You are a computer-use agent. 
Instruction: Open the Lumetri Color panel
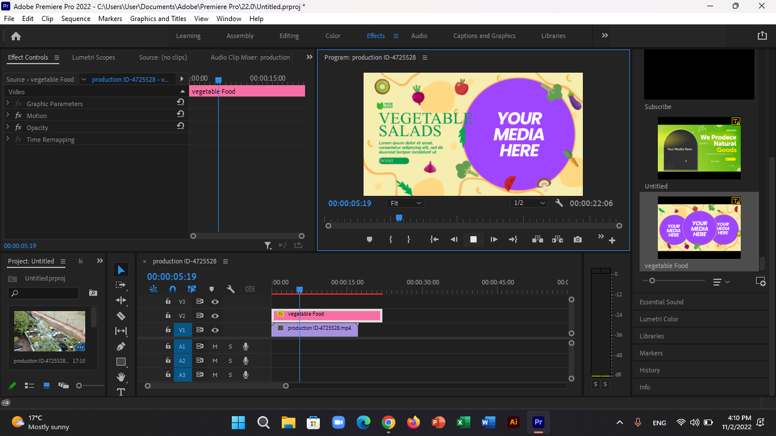point(659,319)
